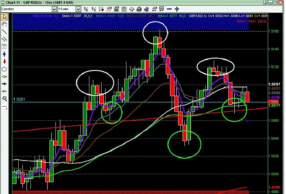Click the 1.5140 price axis label
Viewport: 286px width, 194px height.
tap(274, 49)
